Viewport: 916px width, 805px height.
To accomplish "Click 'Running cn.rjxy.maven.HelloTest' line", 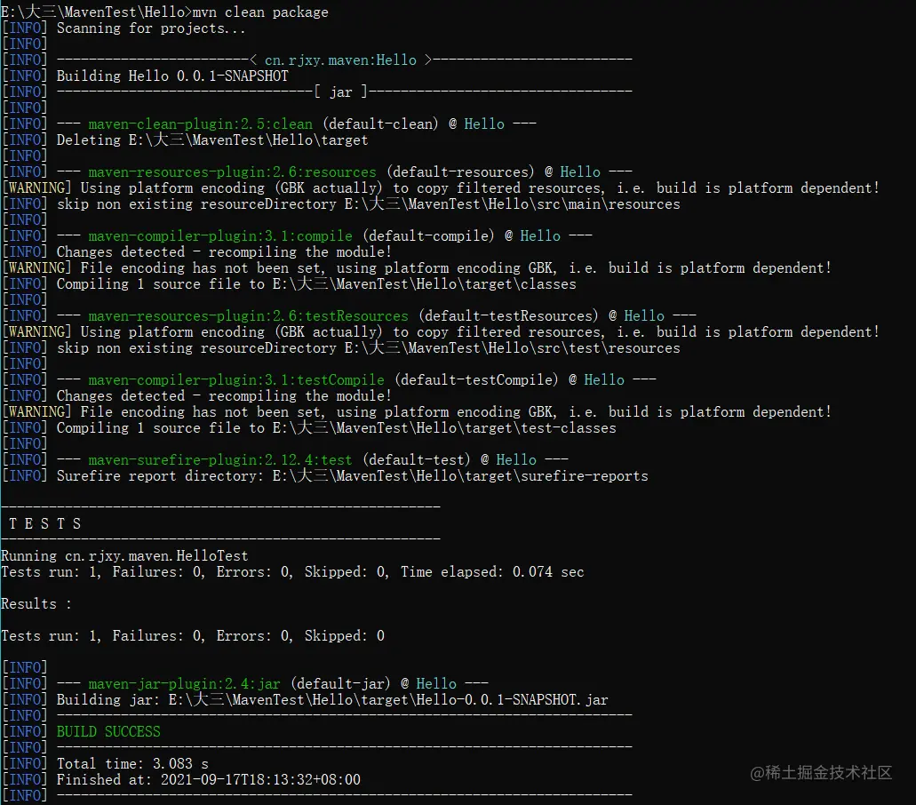I will (x=124, y=556).
